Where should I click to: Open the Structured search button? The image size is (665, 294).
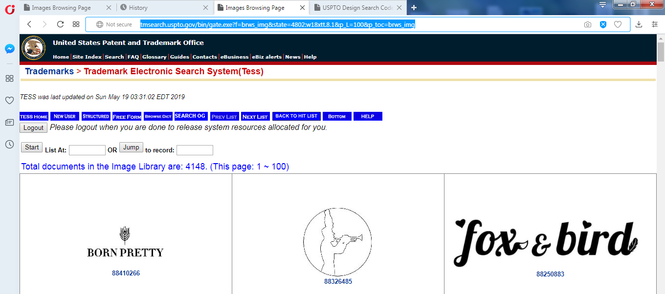click(x=96, y=116)
